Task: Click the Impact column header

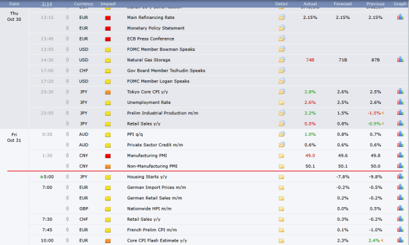Action: pos(108,4)
